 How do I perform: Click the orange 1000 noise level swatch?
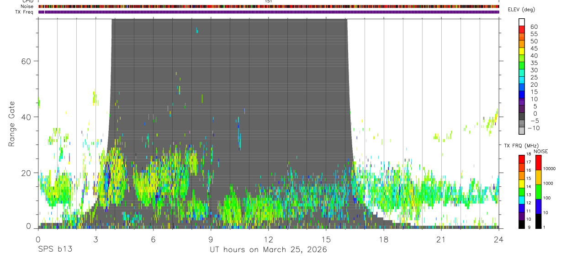539,177
